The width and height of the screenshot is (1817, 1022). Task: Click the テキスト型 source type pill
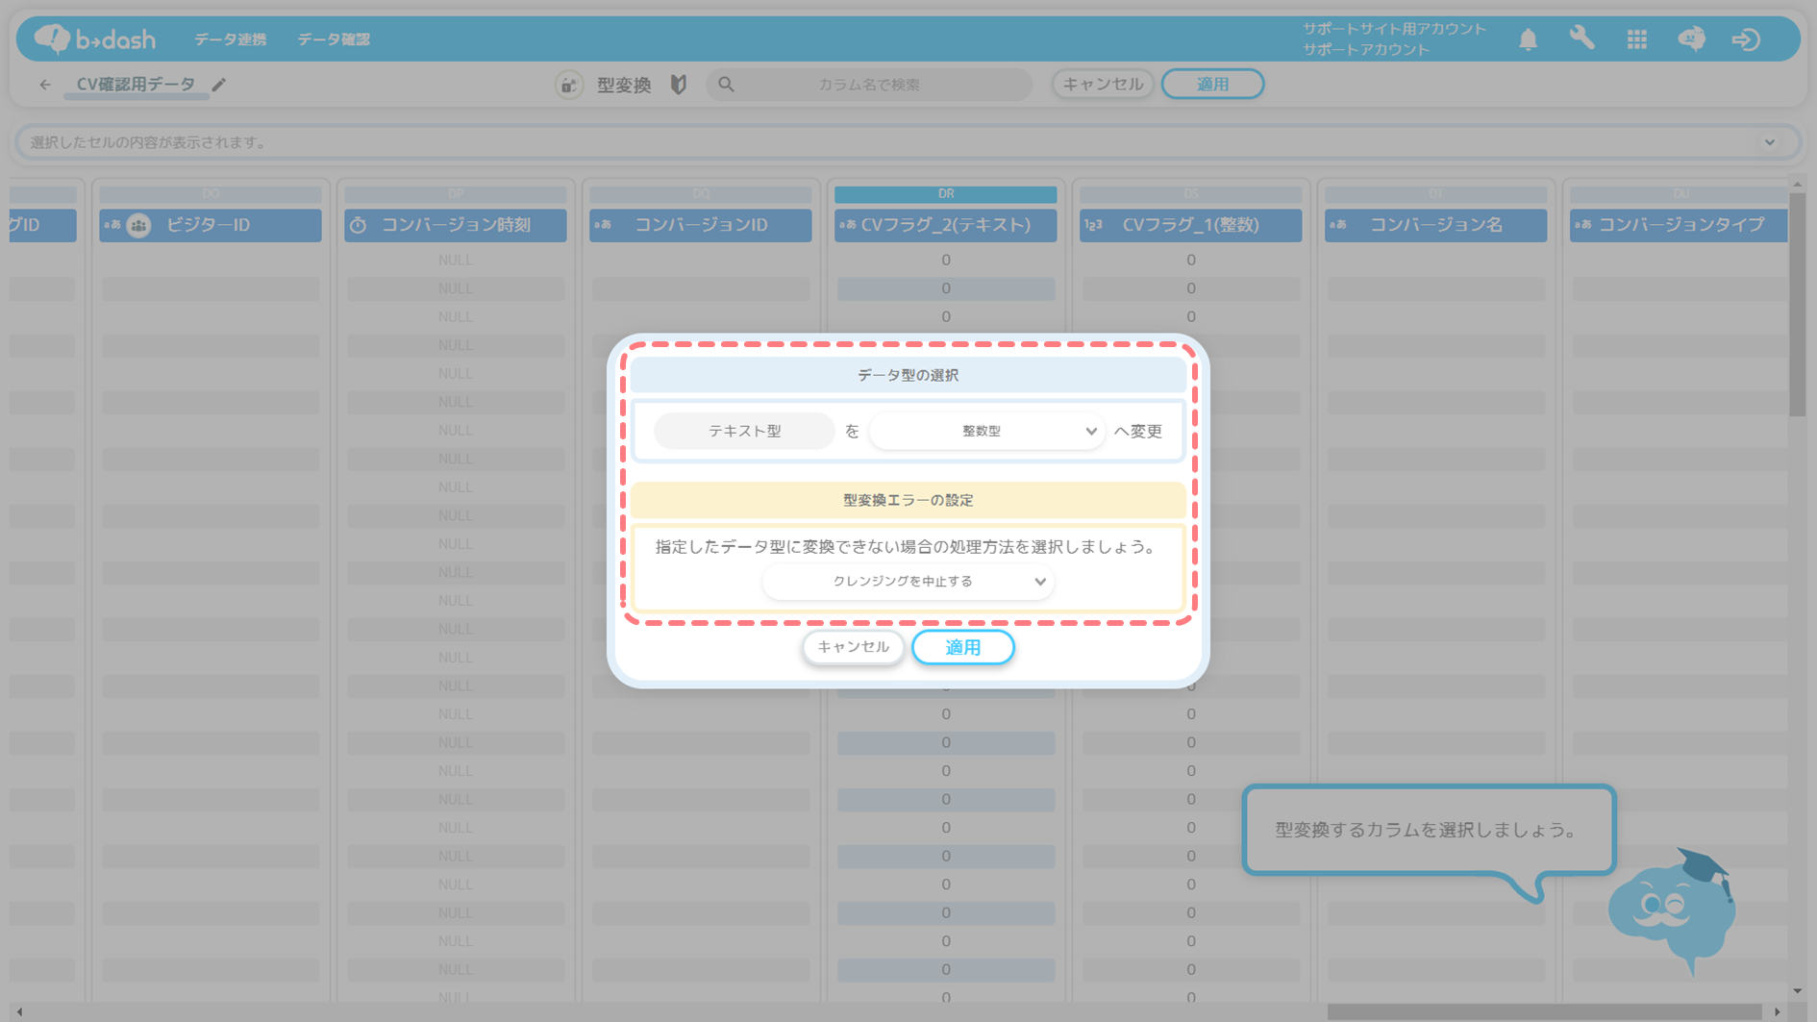pyautogui.click(x=744, y=431)
